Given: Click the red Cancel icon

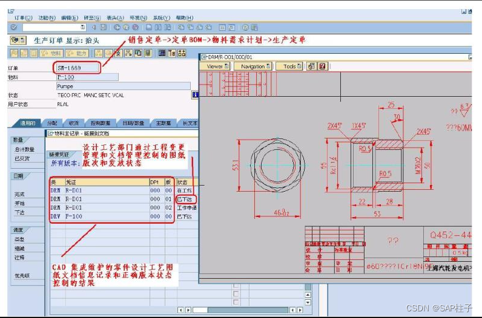Looking at the screenshot, I should (135, 27).
